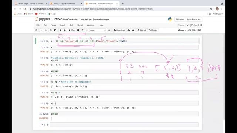Open the Insert menu

click(x=63, y=25)
